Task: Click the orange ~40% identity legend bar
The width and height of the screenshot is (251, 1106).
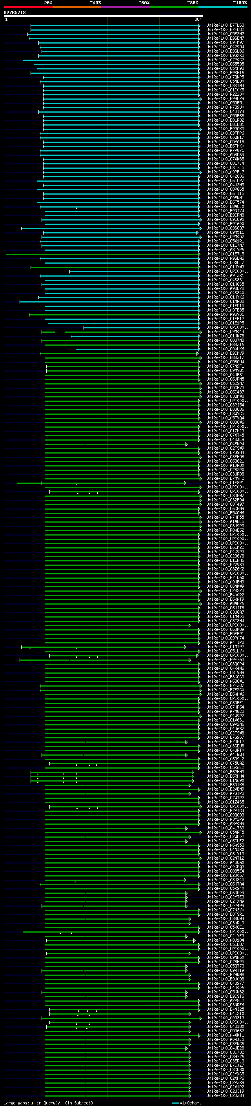Action: click(x=77, y=7)
